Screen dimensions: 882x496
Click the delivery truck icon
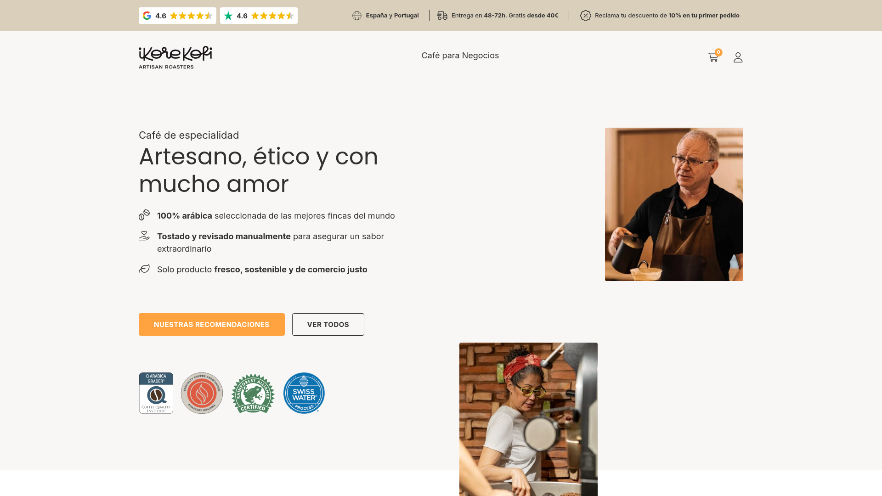[442, 16]
